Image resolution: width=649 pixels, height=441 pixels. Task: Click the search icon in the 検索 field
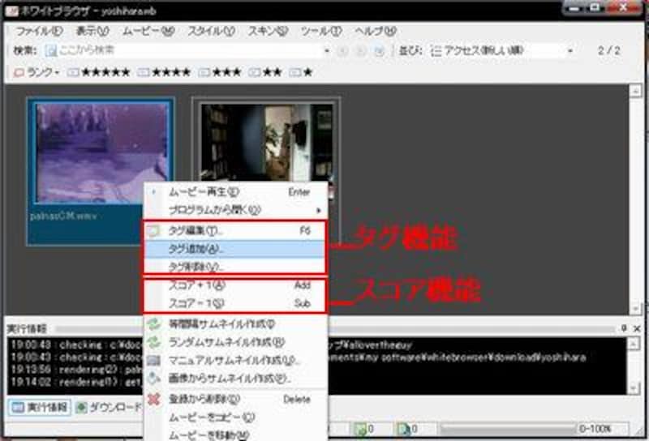click(51, 50)
